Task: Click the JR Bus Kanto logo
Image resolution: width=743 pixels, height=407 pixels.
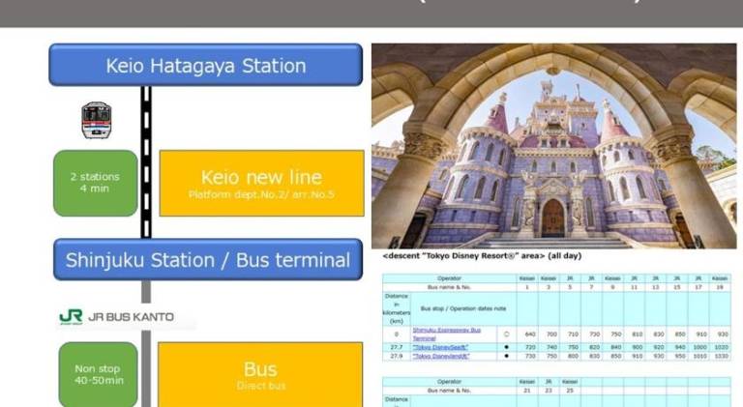Action: click(x=116, y=316)
